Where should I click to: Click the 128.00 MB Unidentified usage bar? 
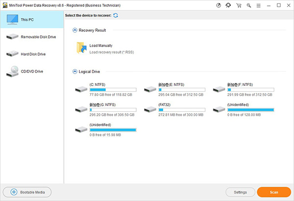[251, 110]
